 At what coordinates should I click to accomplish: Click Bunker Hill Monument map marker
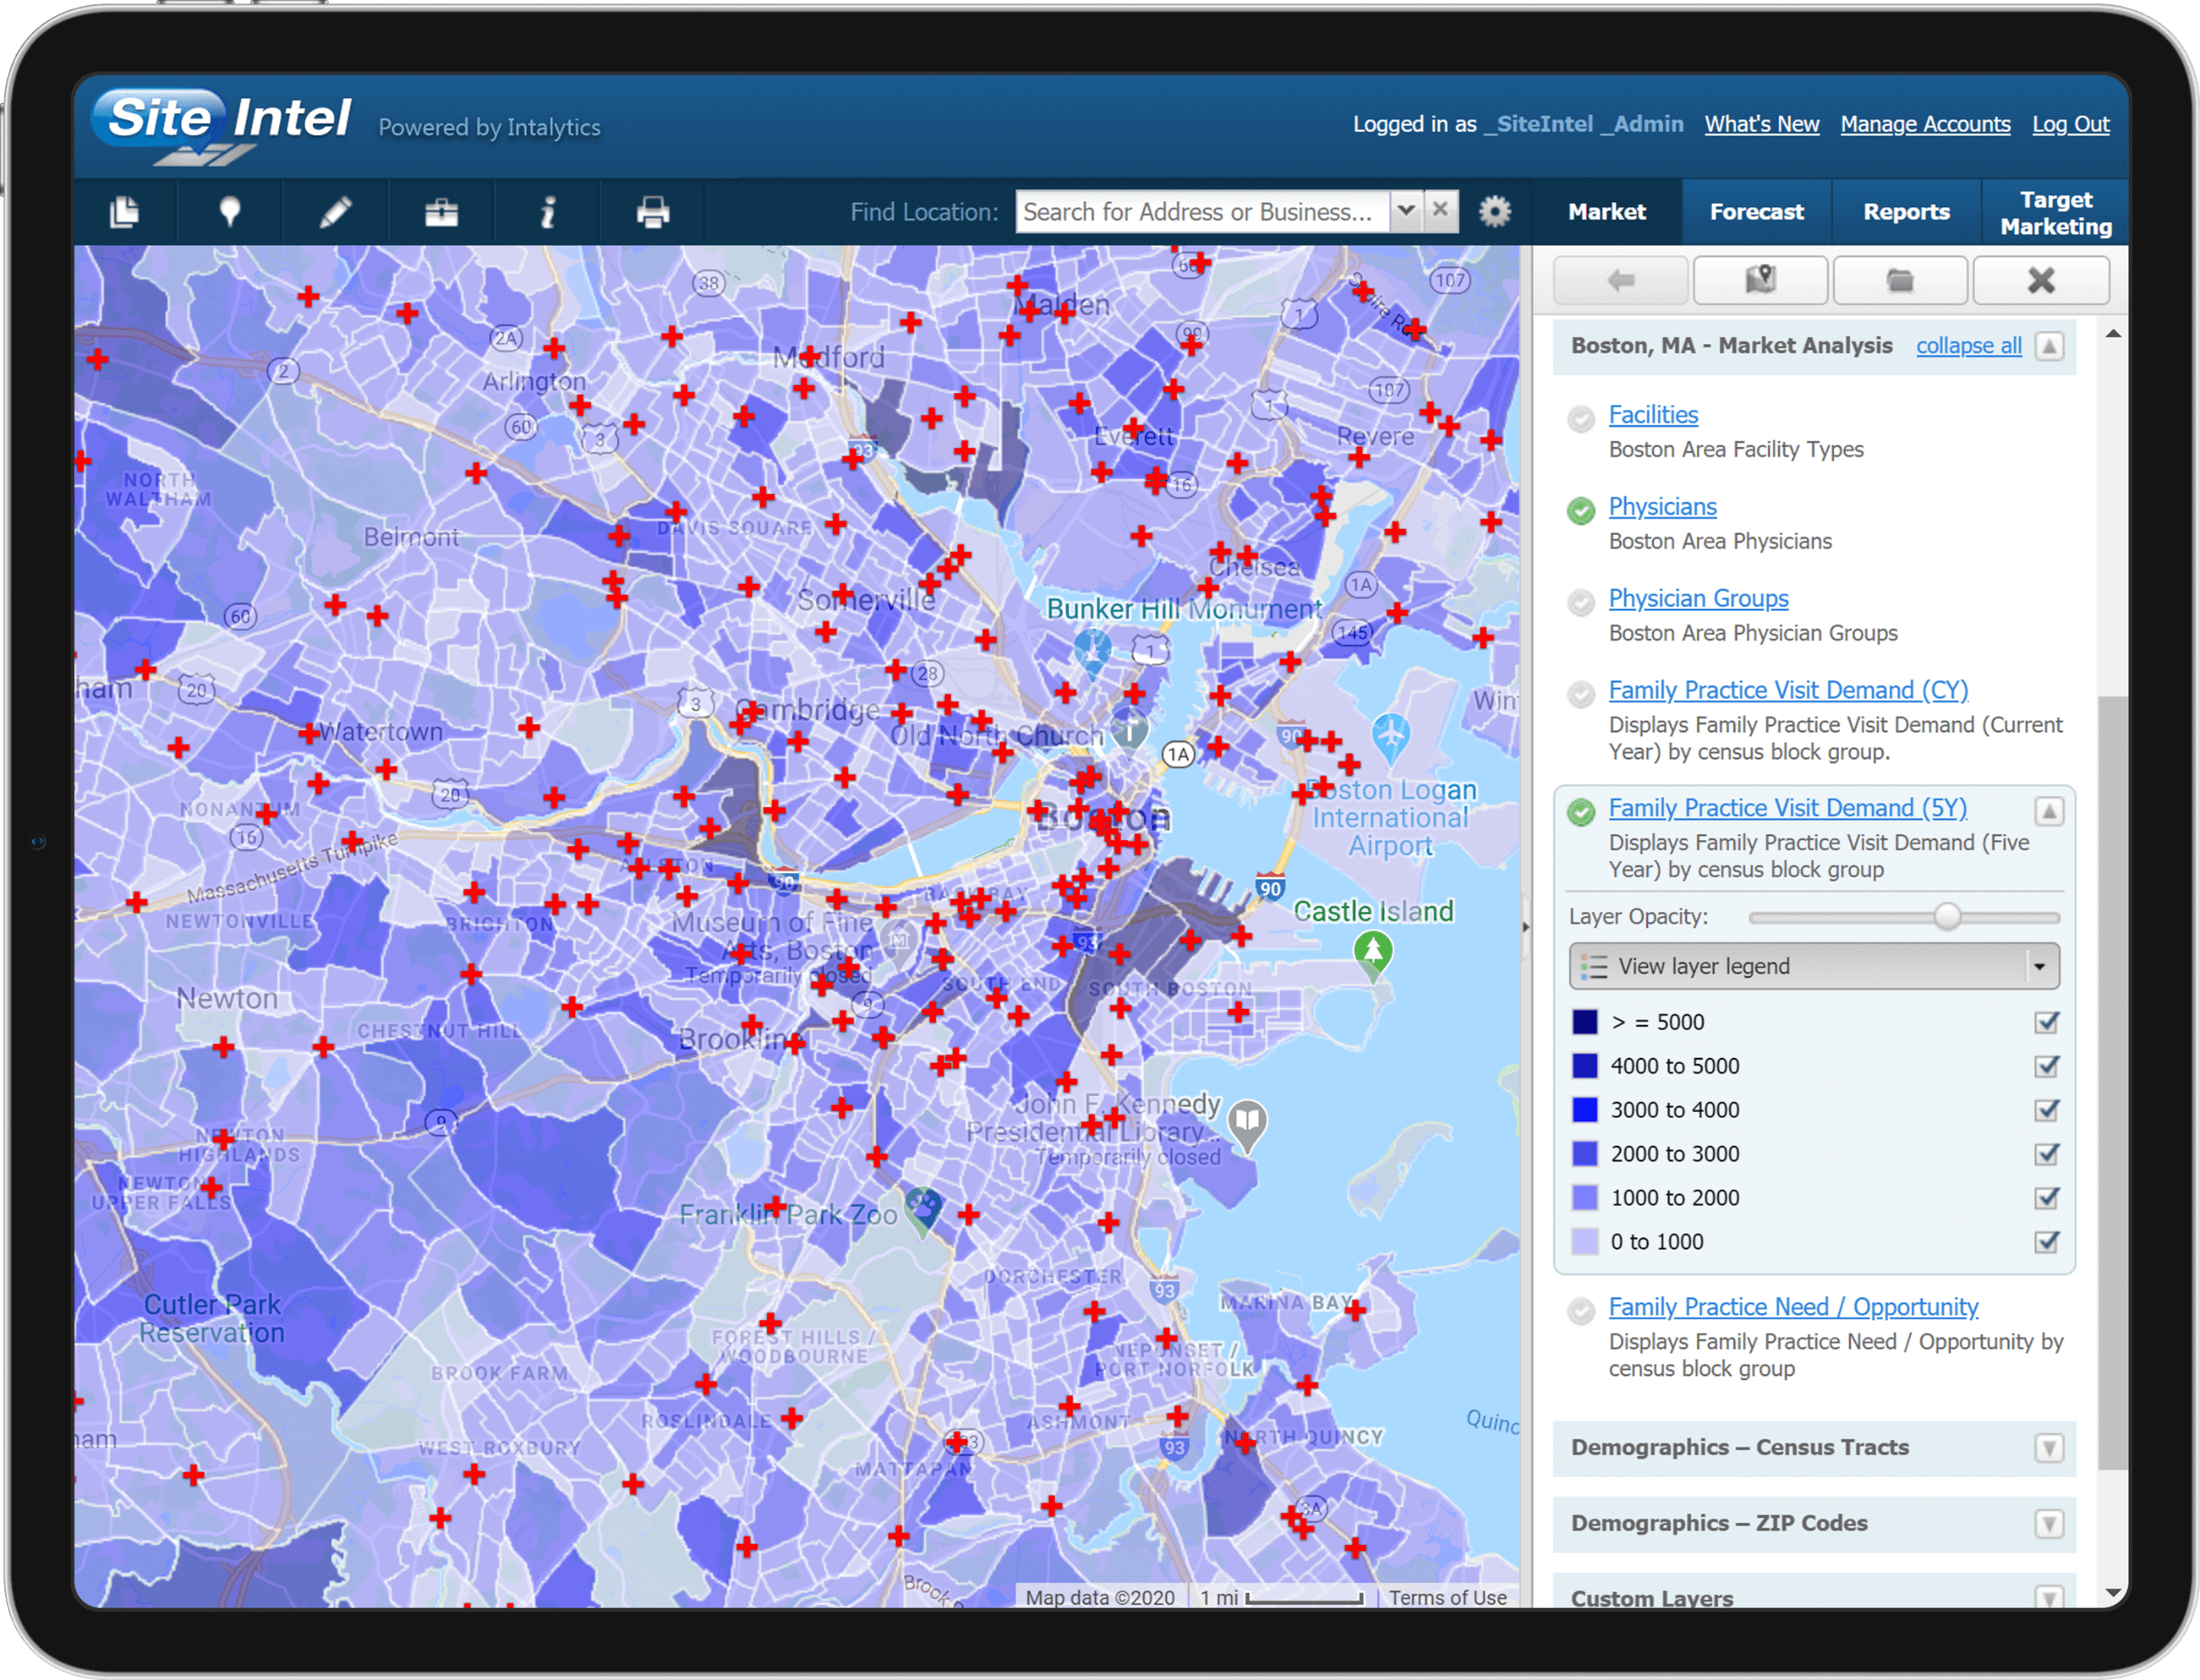[1092, 653]
